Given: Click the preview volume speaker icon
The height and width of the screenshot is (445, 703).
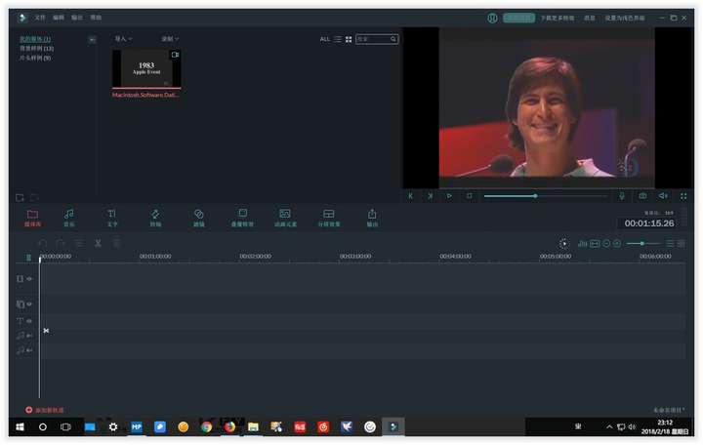Looking at the screenshot, I should coord(663,196).
